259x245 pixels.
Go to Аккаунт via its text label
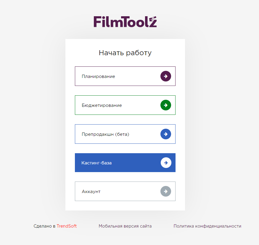(x=91, y=192)
